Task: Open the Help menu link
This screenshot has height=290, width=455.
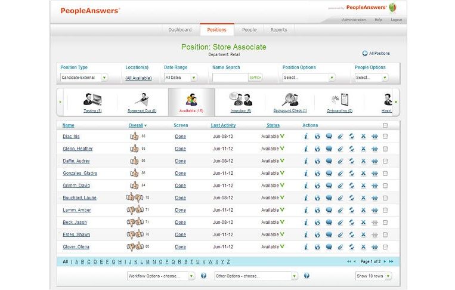Action: 378,20
